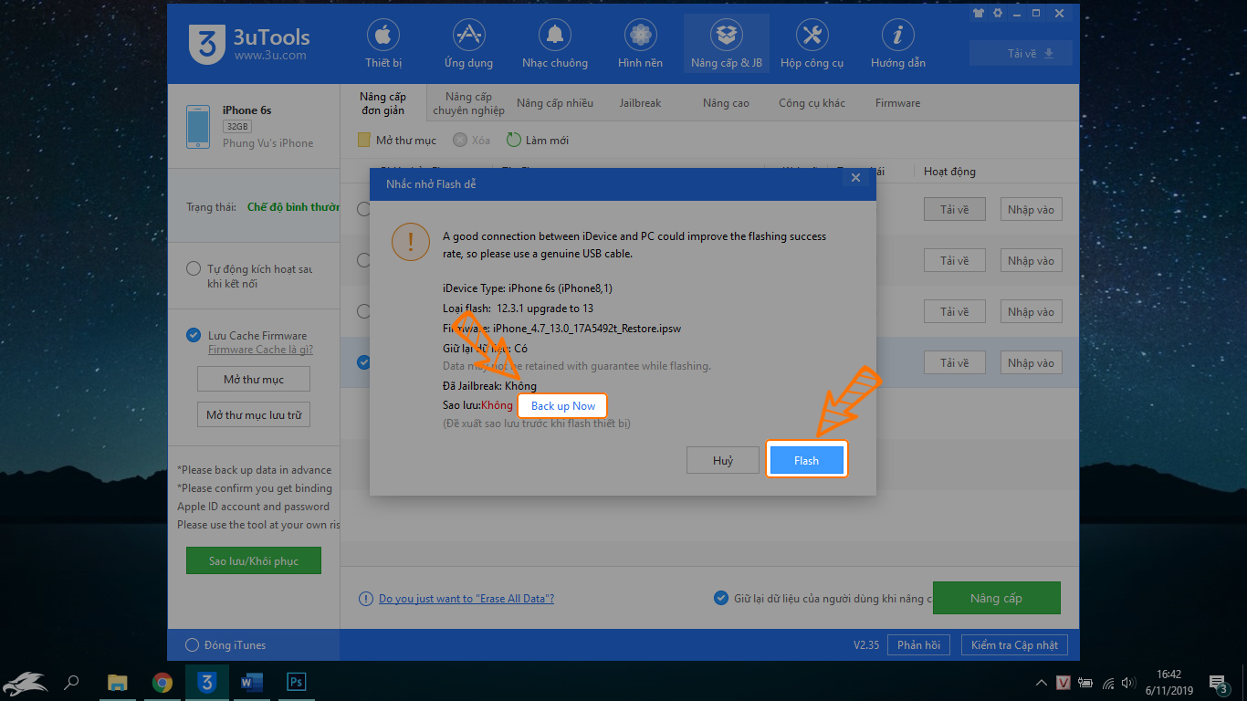Click the V2.35 version label
This screenshot has height=701, width=1247.
[x=866, y=645]
